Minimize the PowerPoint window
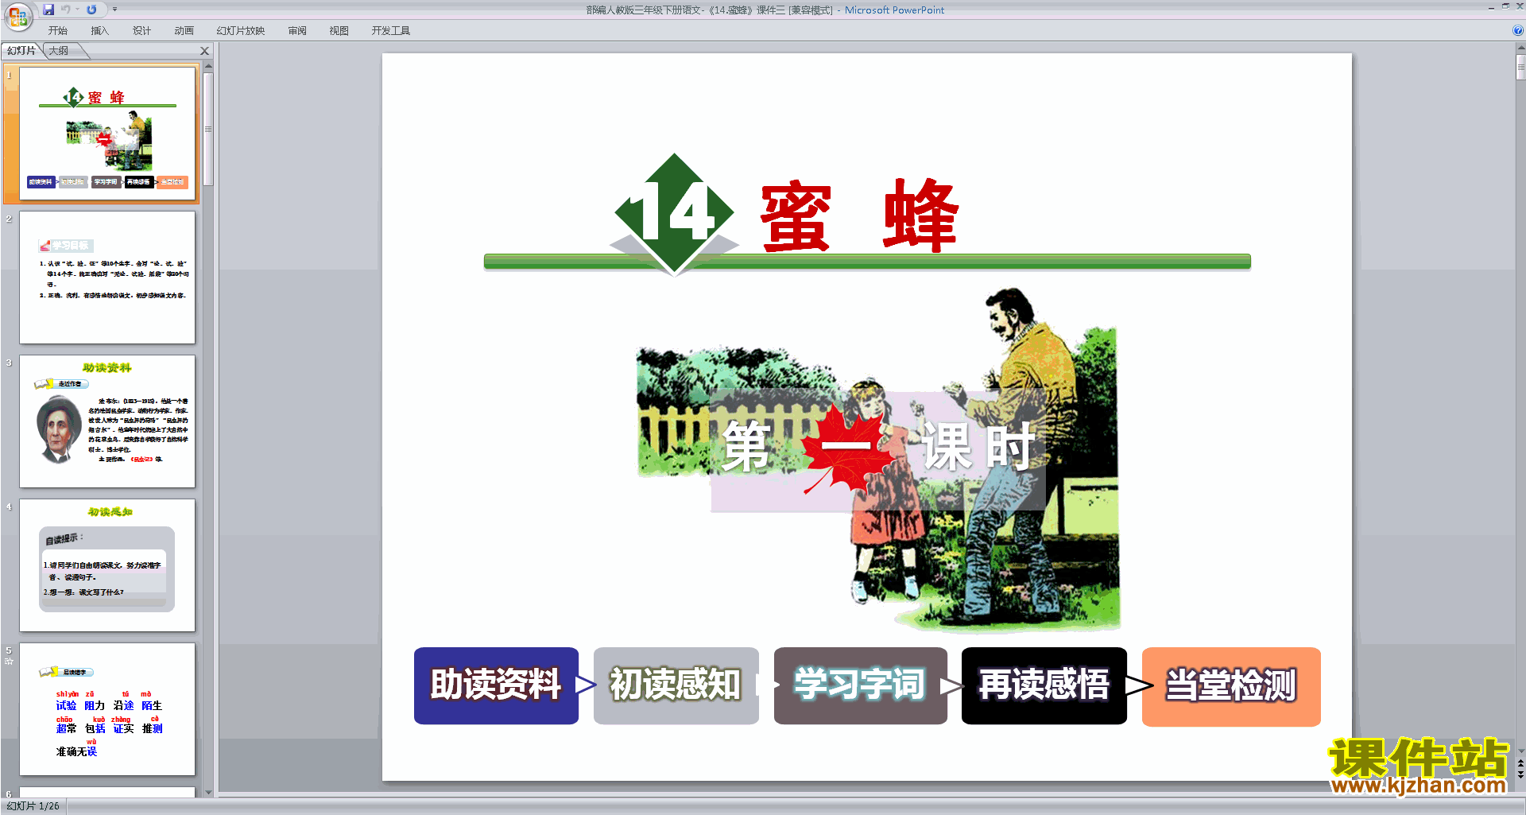Viewport: 1526px width, 815px height. click(x=1491, y=6)
